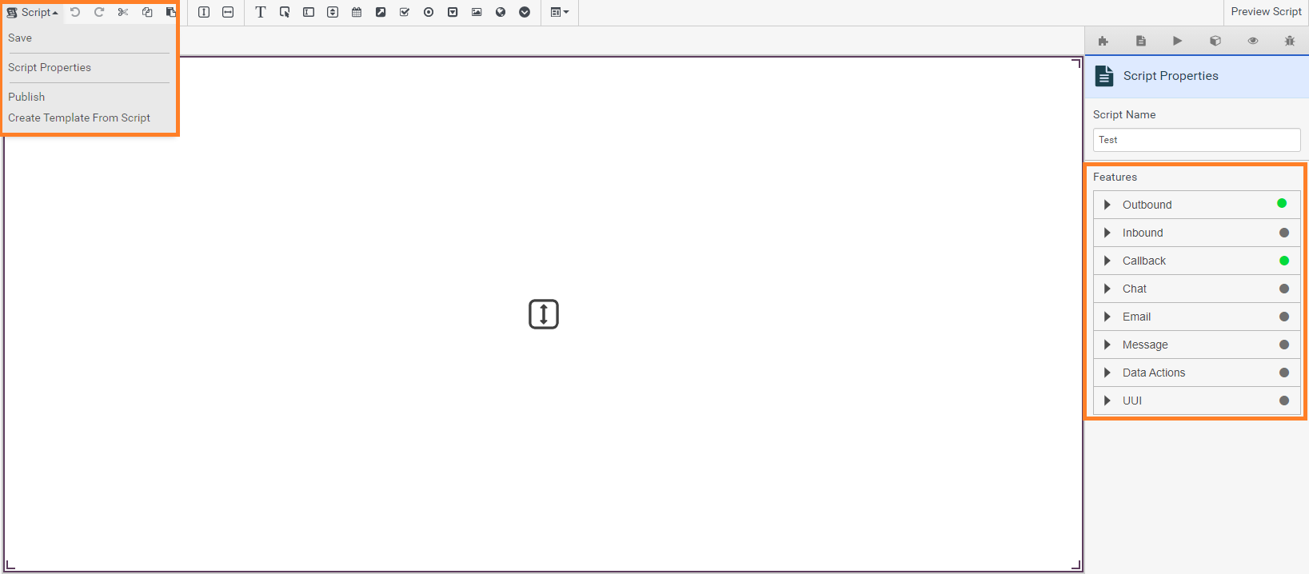
Task: Add a Date calendar component
Action: pos(357,12)
